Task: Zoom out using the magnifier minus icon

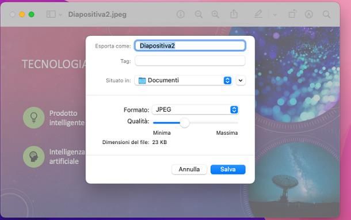Action: coord(199,14)
